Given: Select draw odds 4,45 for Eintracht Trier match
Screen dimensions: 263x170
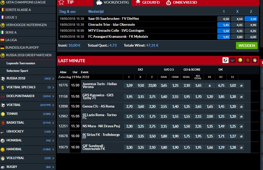Looking at the screenshot, I should [x=237, y=25].
